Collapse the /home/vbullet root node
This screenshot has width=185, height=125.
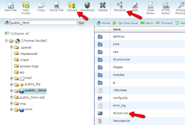(x=6, y=41)
